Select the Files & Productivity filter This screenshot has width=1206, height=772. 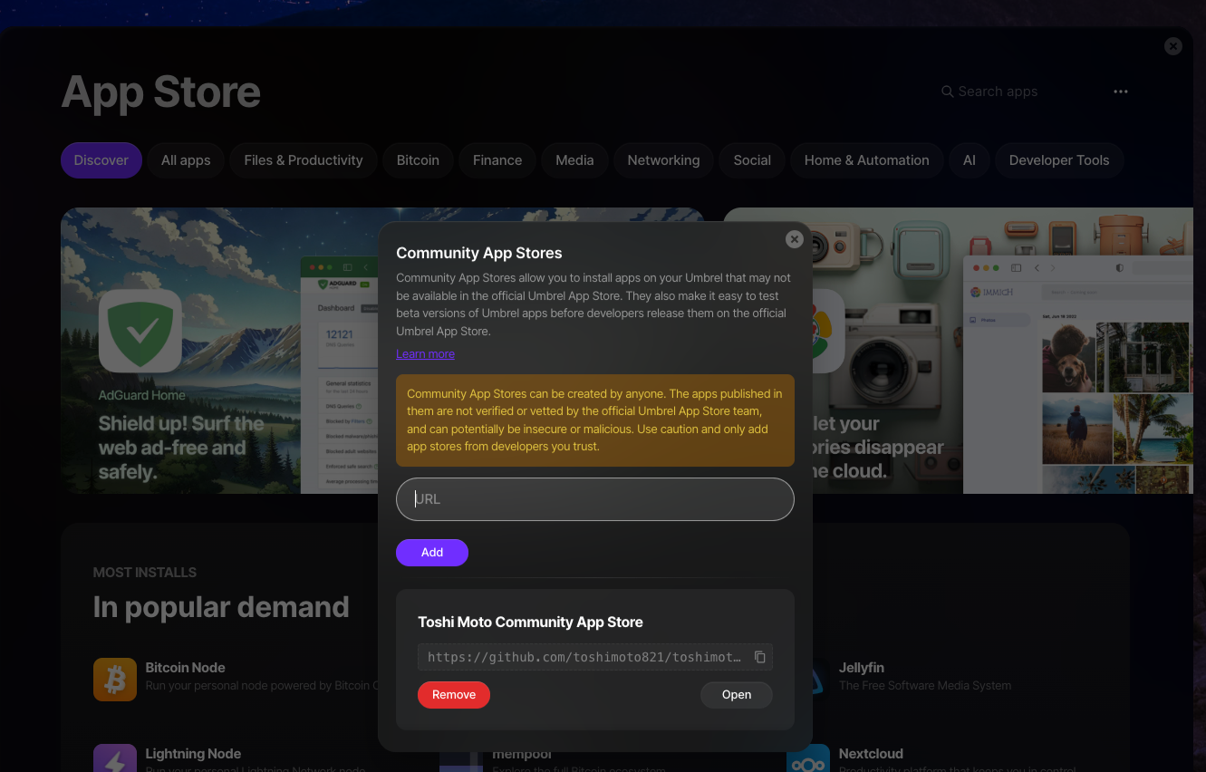point(303,159)
